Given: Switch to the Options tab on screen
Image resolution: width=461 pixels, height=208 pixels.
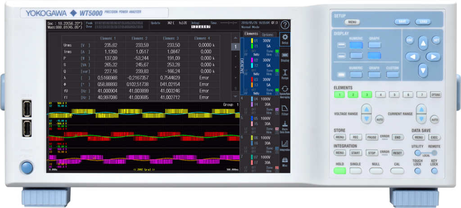Looking at the screenshot, I should coord(267,34).
